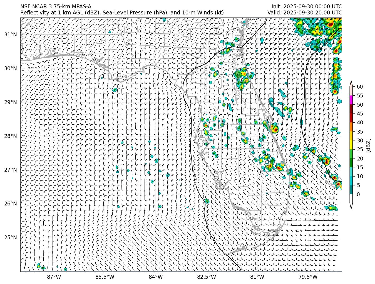The width and height of the screenshot is (375, 284).
Task: Click the 60 value label on colorbar
Action: [x=360, y=87]
